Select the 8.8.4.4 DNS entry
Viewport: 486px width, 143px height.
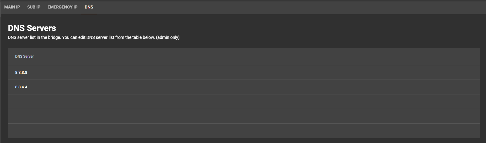pos(244,87)
